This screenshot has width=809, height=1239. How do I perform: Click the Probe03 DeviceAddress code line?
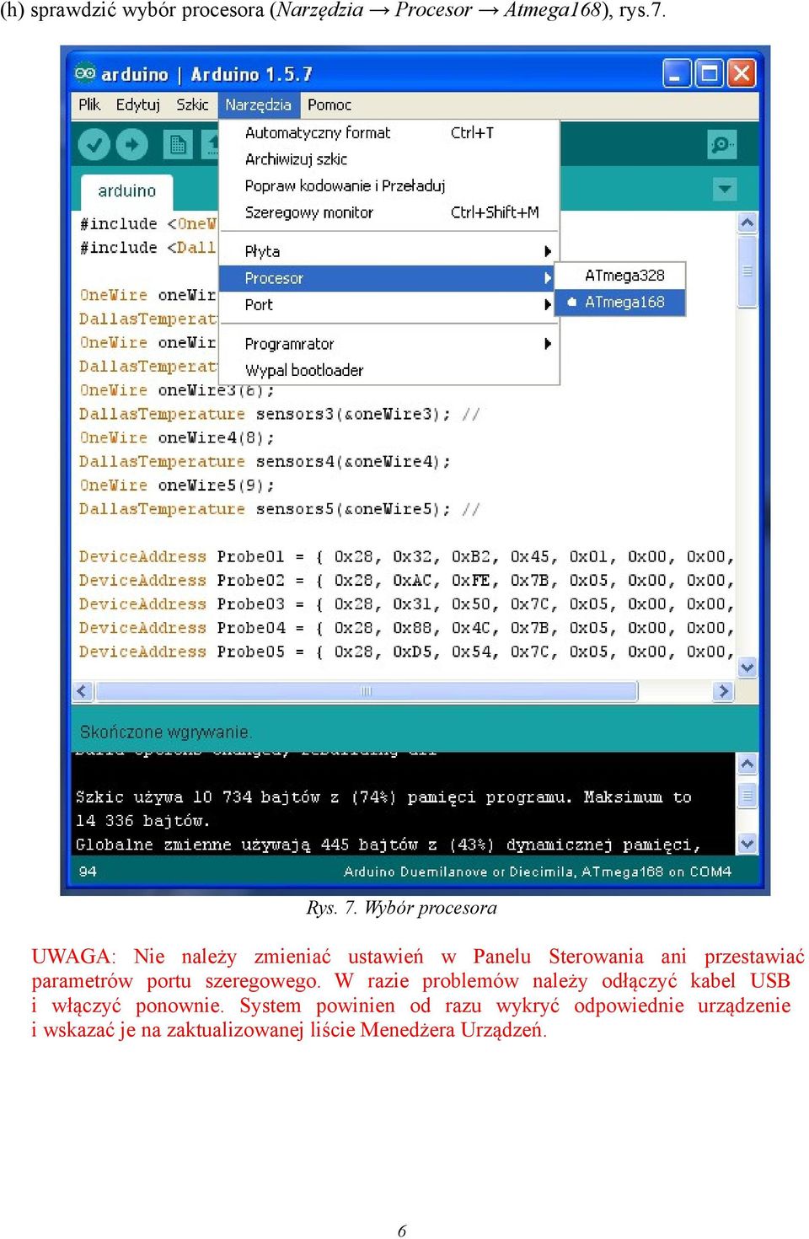point(406,604)
